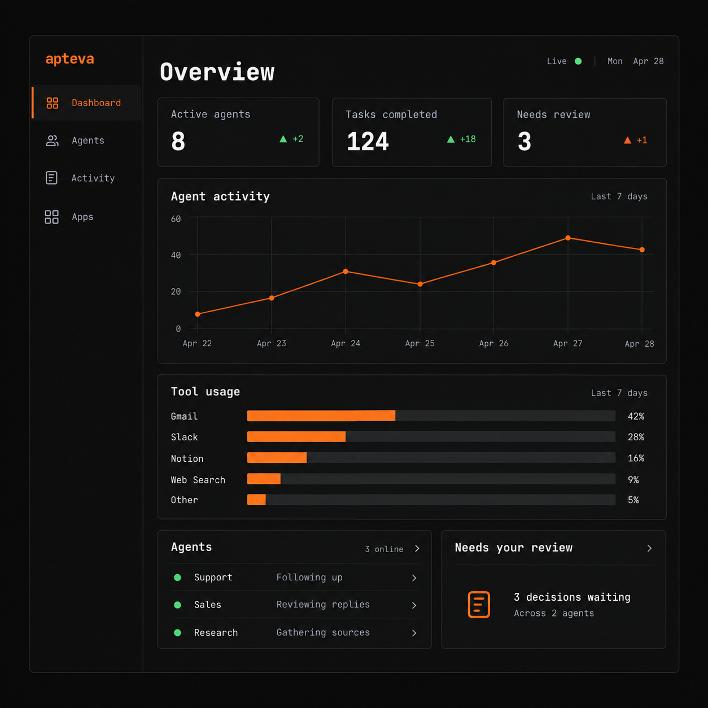Click the Web Search tool label

pos(198,480)
